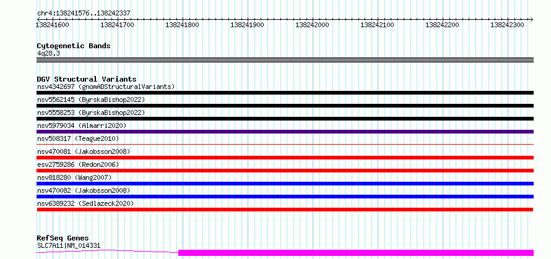Click the thin SLC7A11 intron line
This screenshot has width=551, height=259.
[108, 252]
